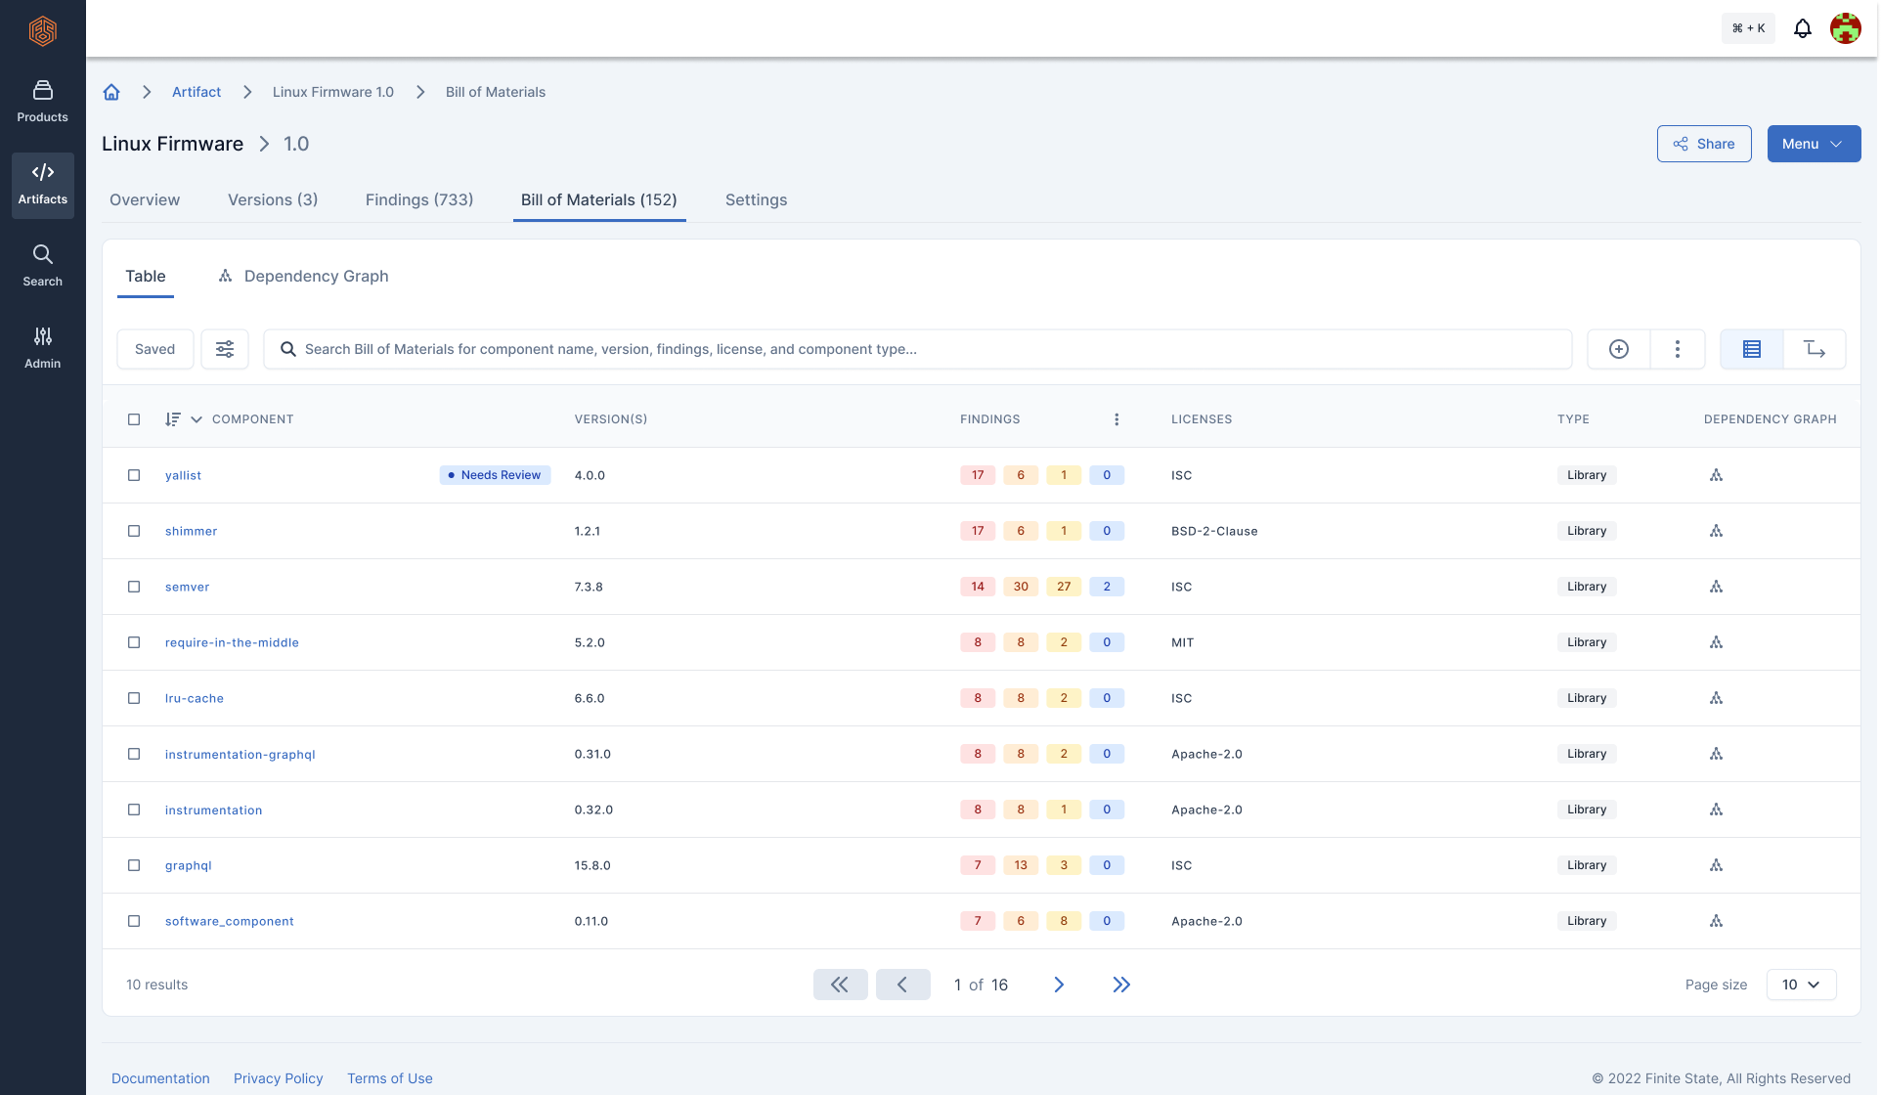Open the Terms of Use link
The image size is (1881, 1095).
click(390, 1078)
